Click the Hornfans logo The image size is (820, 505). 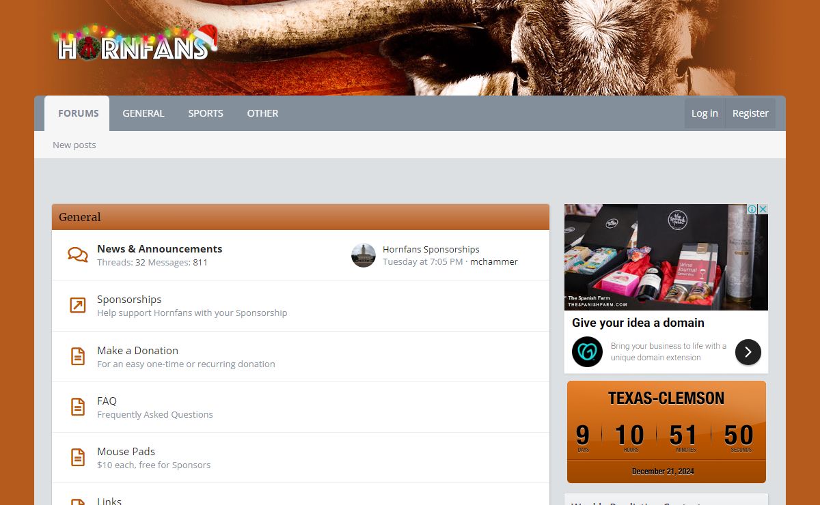[136, 44]
